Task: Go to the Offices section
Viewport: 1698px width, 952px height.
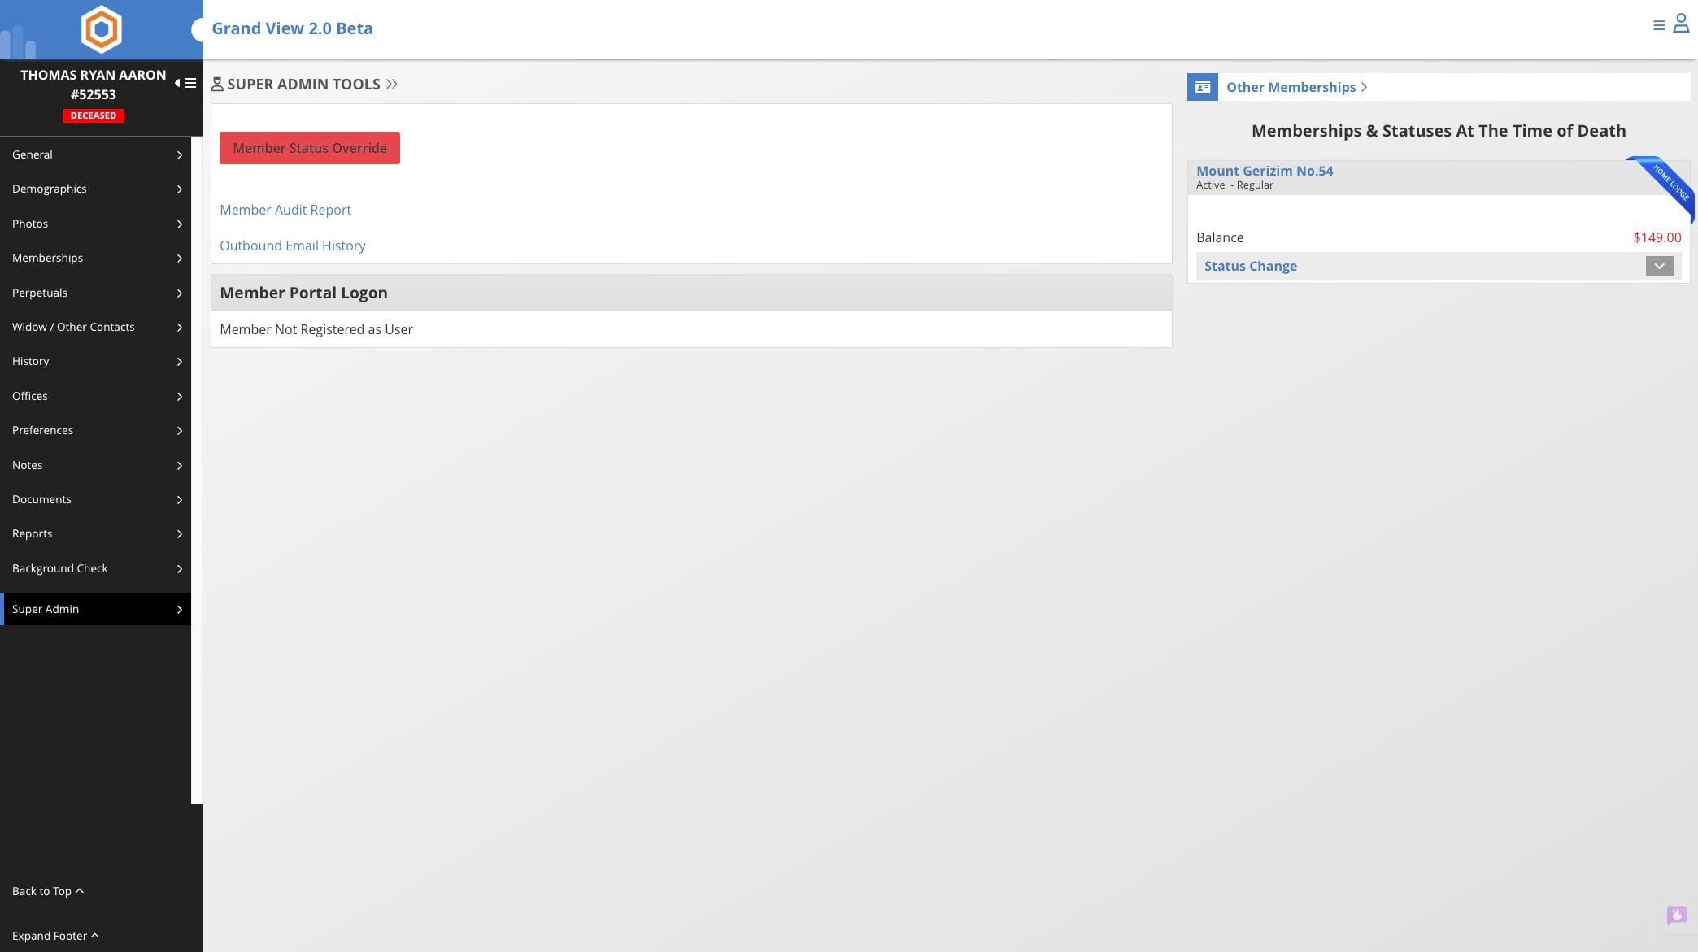Action: 95,396
